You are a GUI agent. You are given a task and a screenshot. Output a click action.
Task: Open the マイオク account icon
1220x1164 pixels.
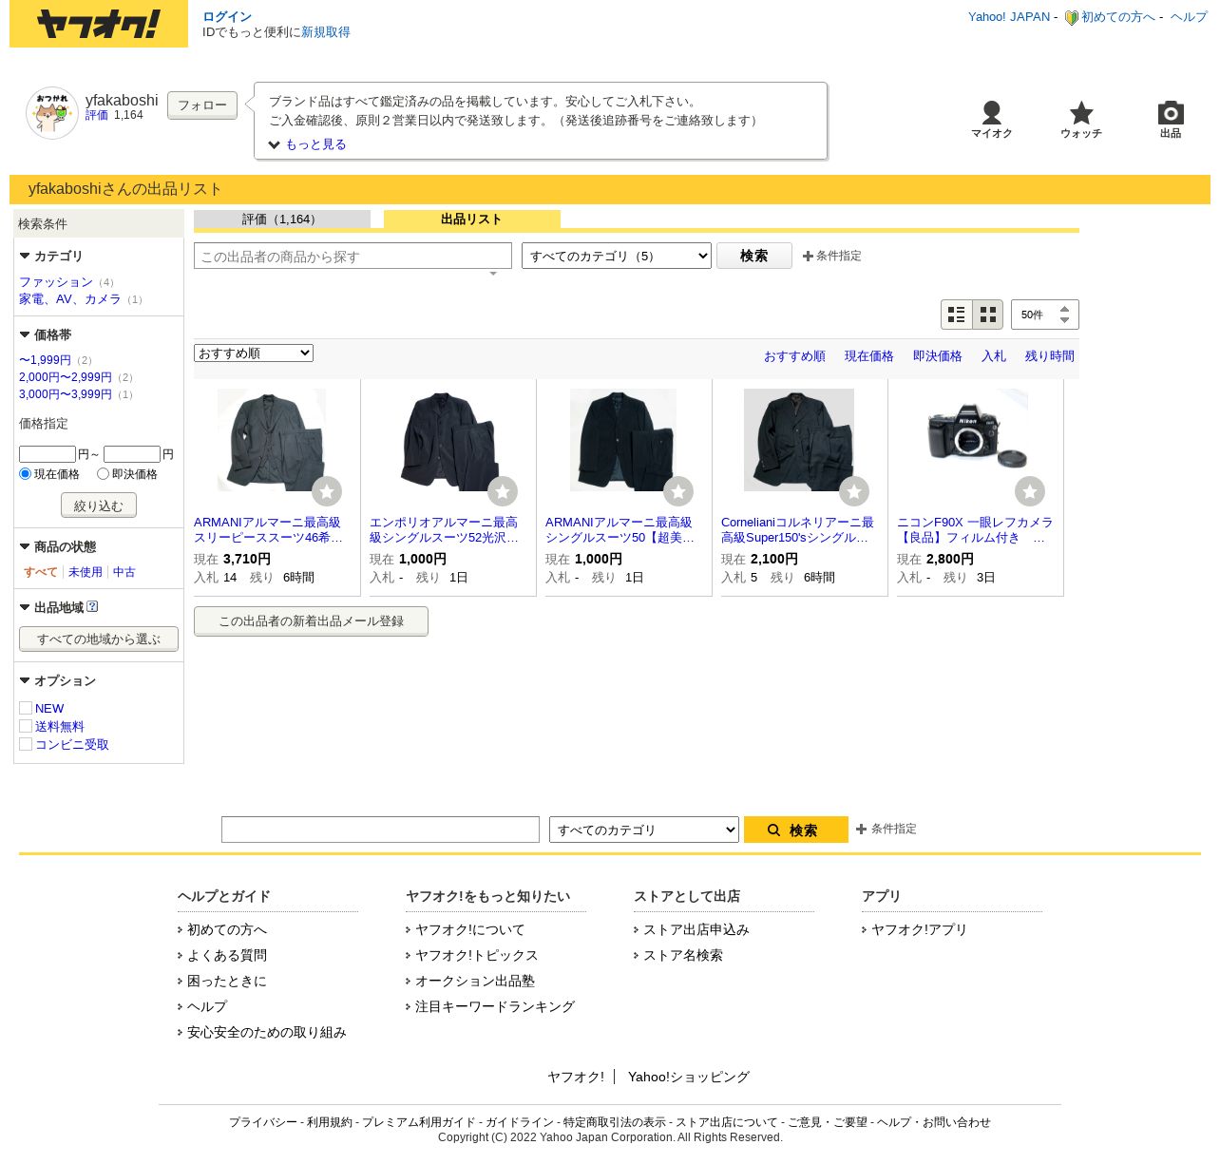(992, 120)
